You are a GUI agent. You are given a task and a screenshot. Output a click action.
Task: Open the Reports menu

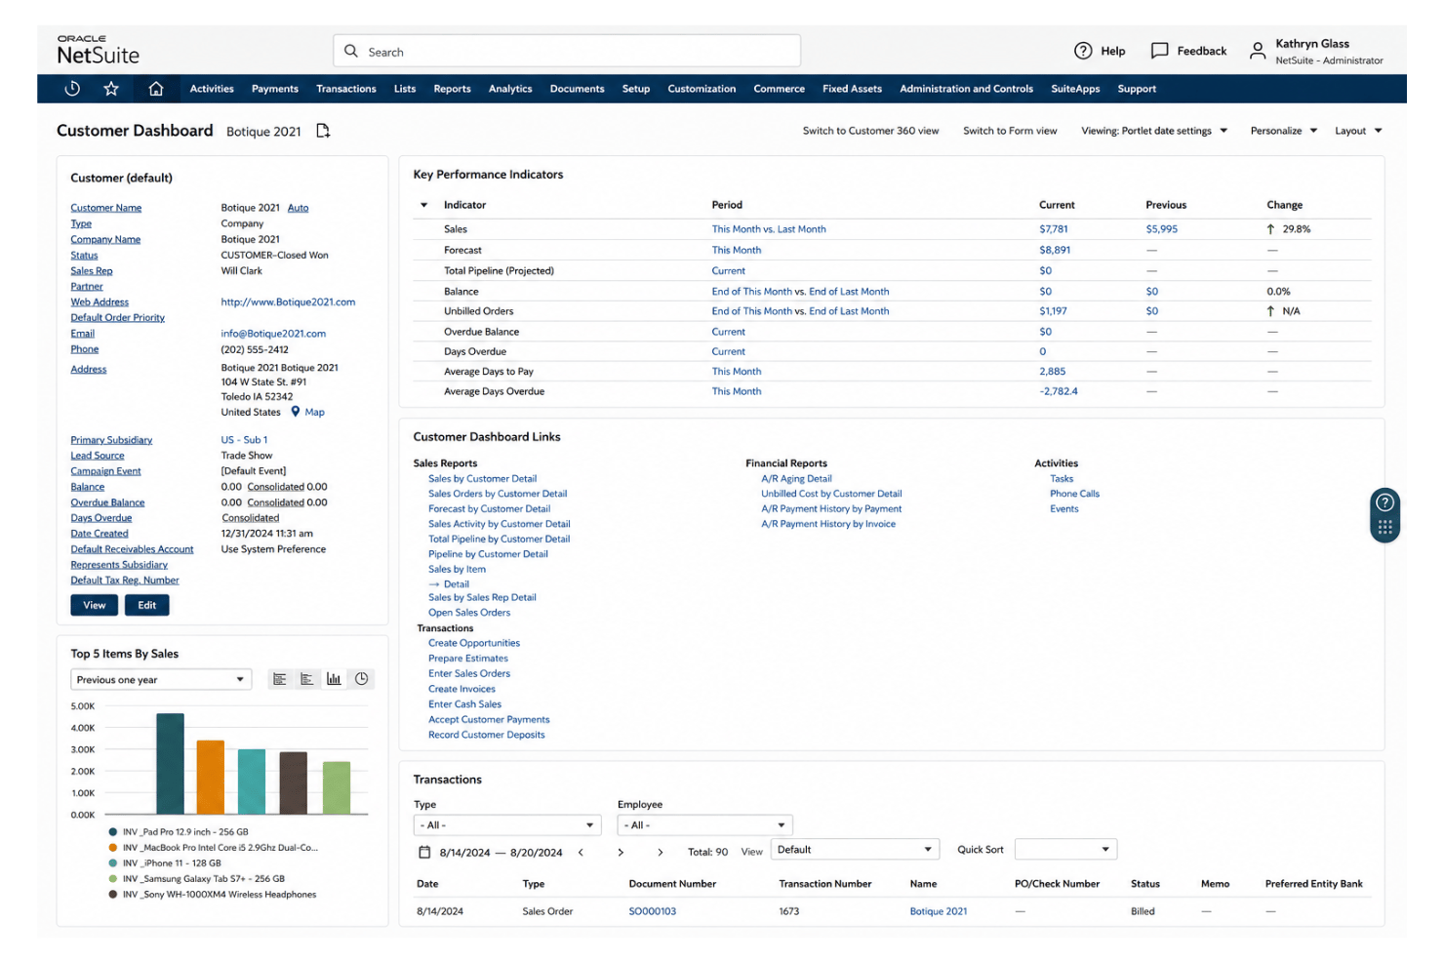[453, 89]
